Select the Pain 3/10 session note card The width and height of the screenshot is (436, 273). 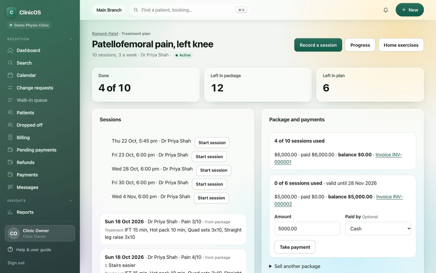(173, 229)
